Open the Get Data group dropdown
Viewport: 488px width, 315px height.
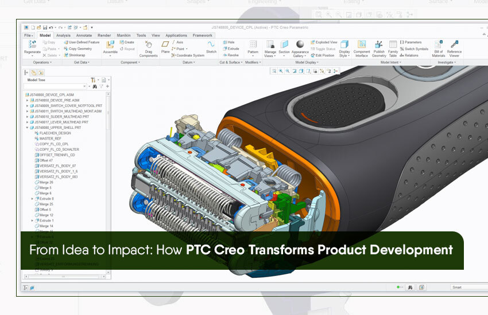click(x=82, y=62)
